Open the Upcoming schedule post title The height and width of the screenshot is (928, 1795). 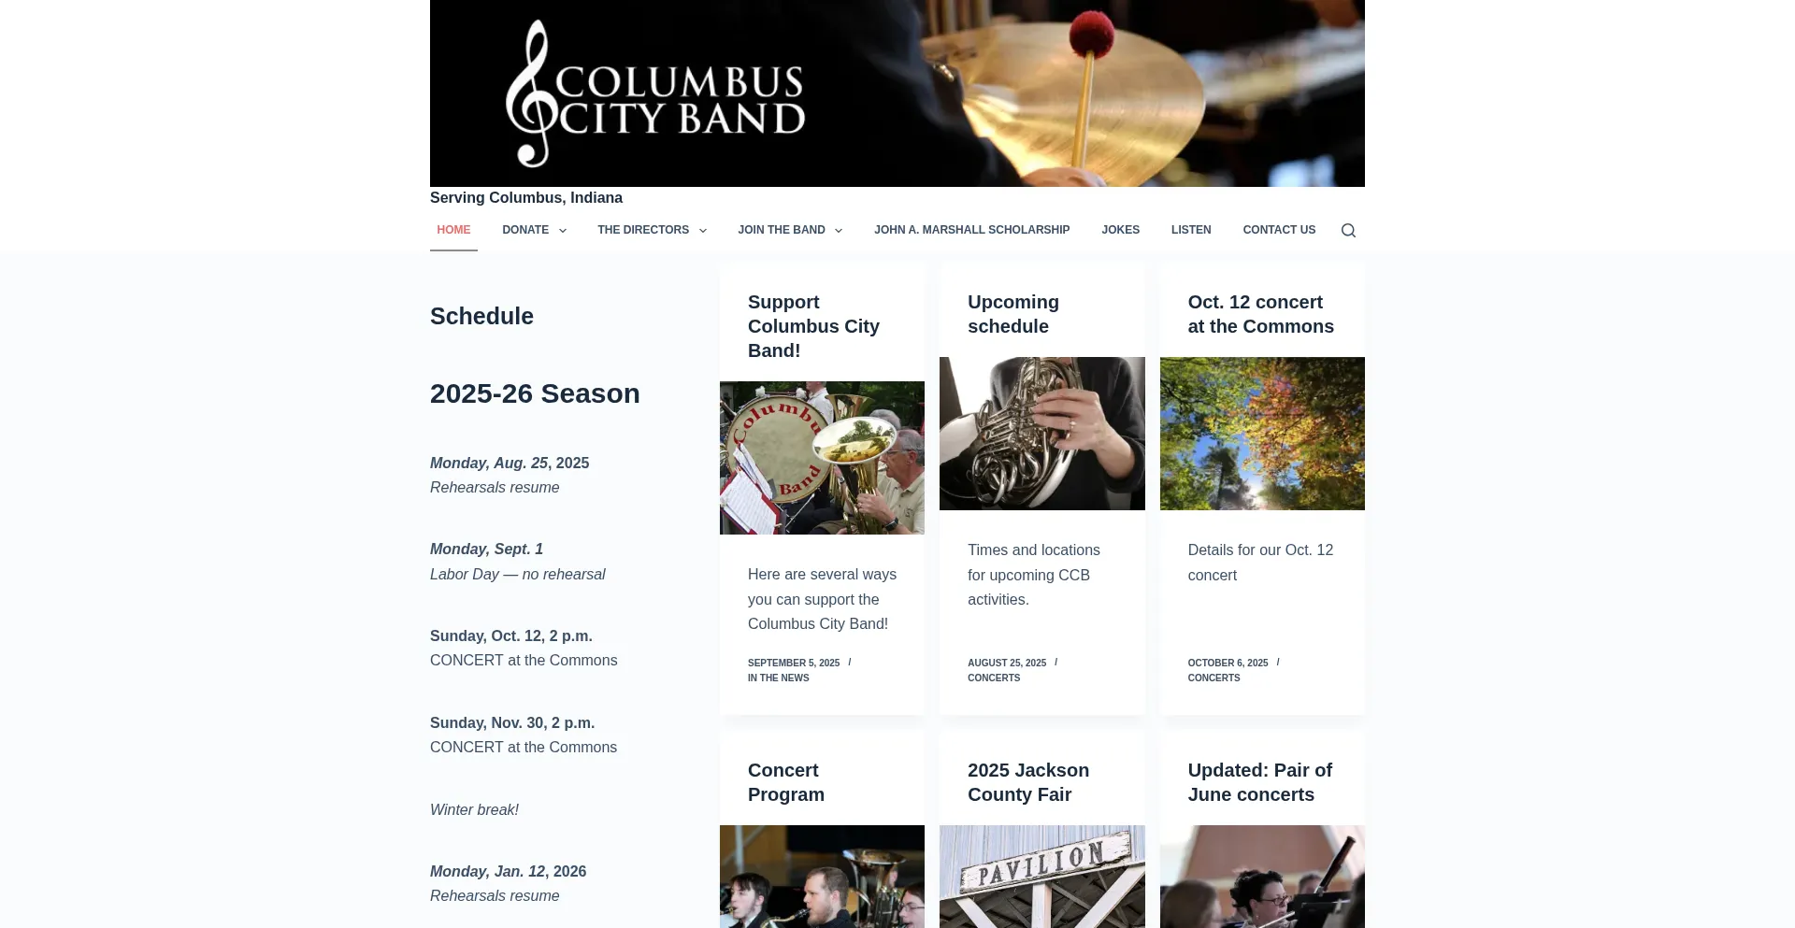point(1013,314)
